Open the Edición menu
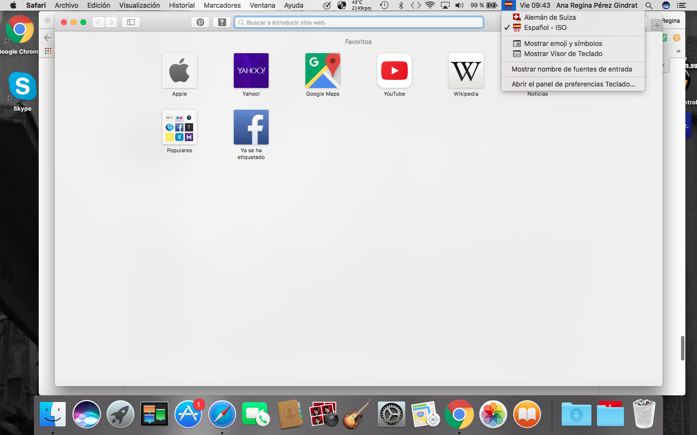The height and width of the screenshot is (435, 697). (x=99, y=5)
